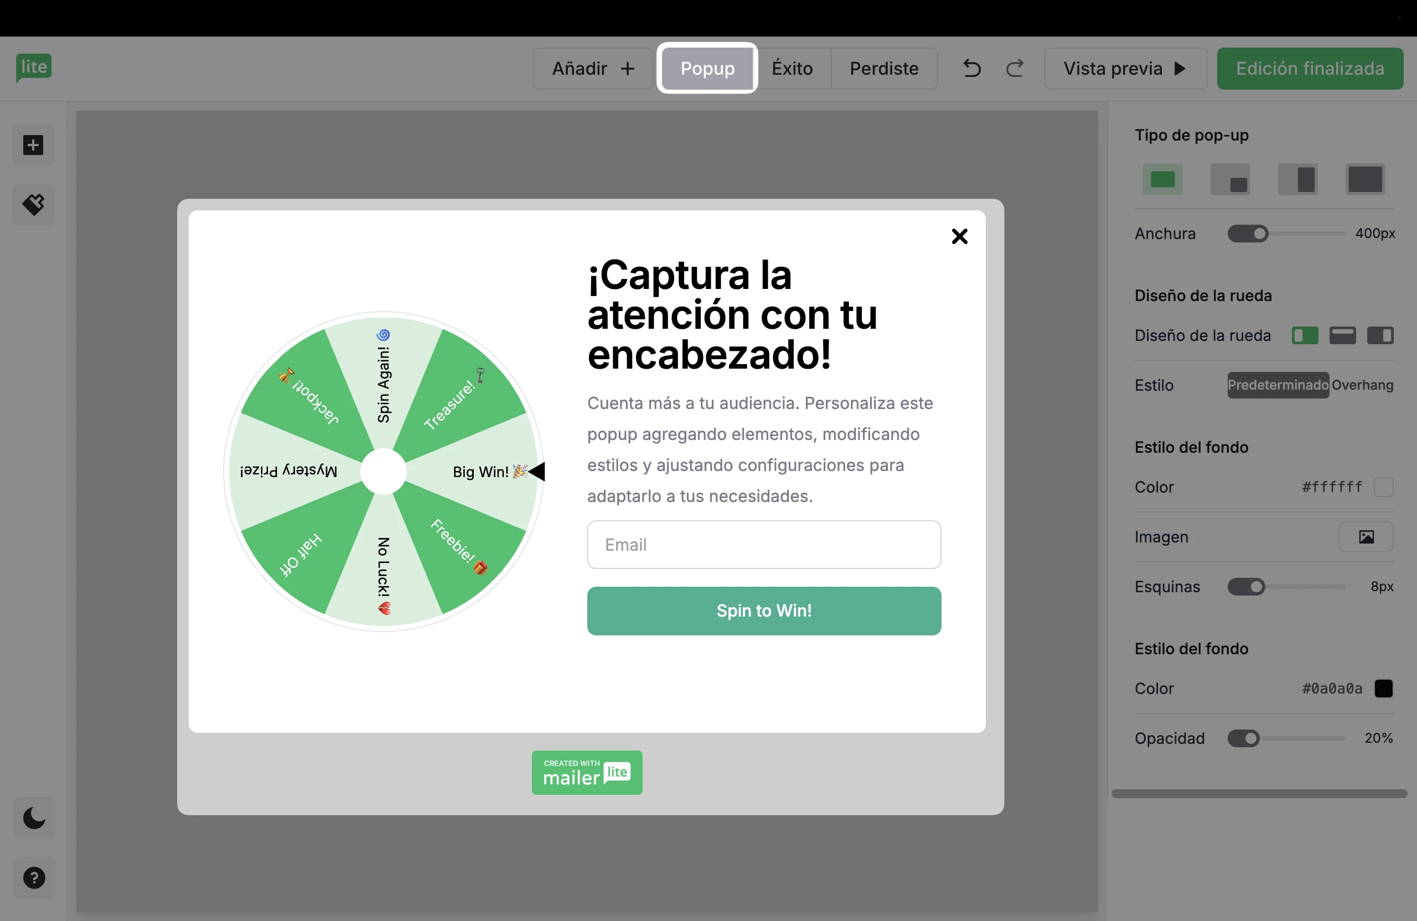Open the help question mark icon

click(34, 877)
